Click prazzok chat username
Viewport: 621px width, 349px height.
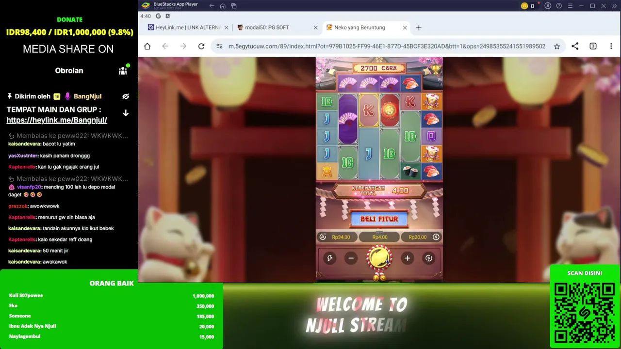pos(18,206)
